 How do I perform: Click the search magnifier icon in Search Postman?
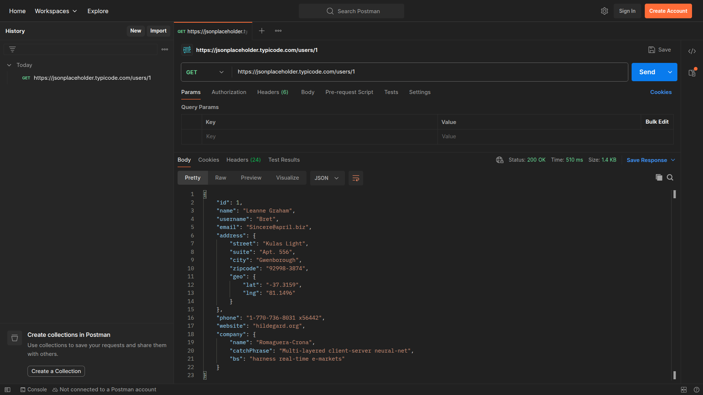click(330, 11)
